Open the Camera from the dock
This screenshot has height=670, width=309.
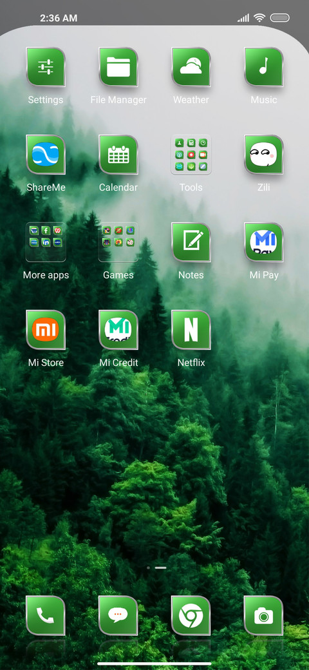[x=264, y=616]
